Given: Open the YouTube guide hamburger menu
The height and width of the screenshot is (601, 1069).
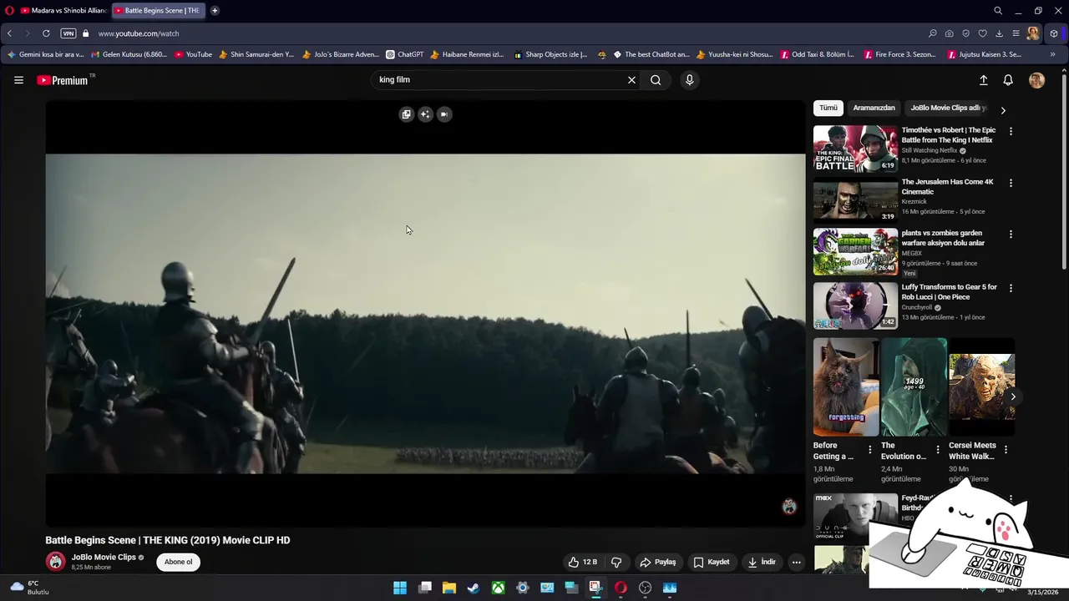Looking at the screenshot, I should pos(18,80).
